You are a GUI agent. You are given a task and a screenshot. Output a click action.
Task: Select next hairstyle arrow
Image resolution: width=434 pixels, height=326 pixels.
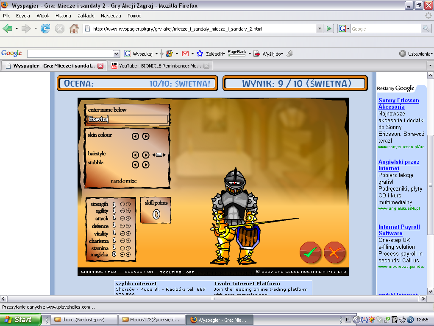(146, 155)
